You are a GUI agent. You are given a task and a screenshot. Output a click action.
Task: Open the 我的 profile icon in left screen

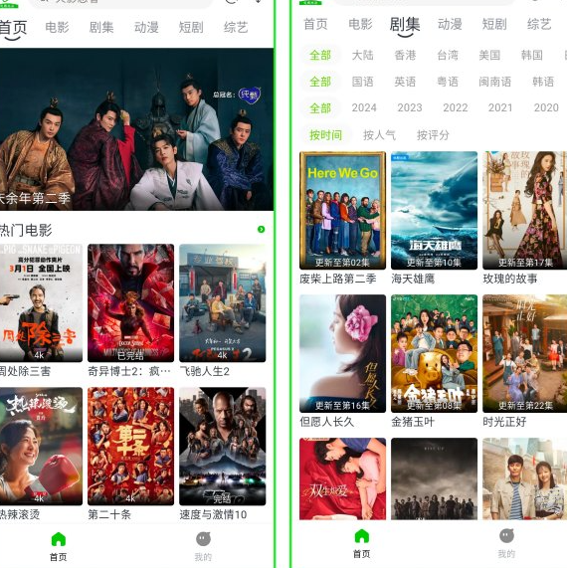click(203, 539)
